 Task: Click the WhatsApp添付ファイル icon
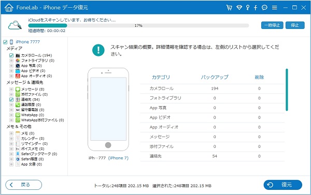point(18,120)
